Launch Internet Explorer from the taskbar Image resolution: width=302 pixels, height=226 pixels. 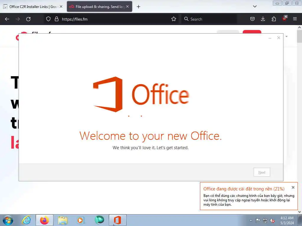tap(26, 220)
